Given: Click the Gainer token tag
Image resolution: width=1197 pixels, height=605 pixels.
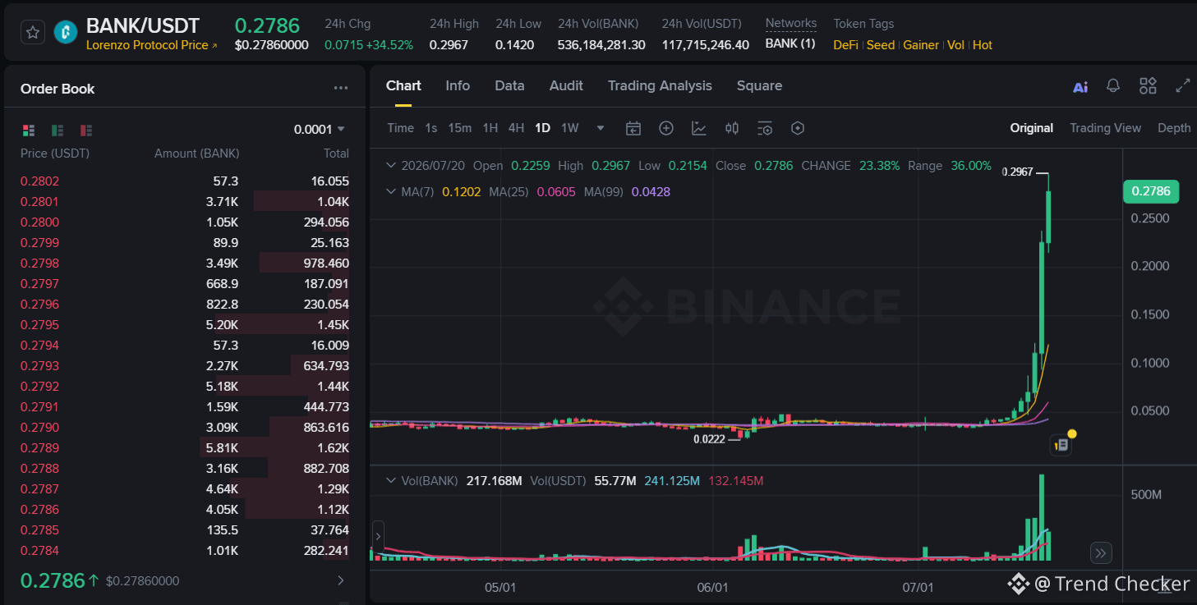Looking at the screenshot, I should [921, 45].
